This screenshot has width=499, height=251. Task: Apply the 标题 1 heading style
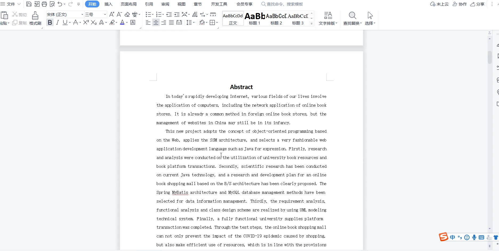(255, 19)
